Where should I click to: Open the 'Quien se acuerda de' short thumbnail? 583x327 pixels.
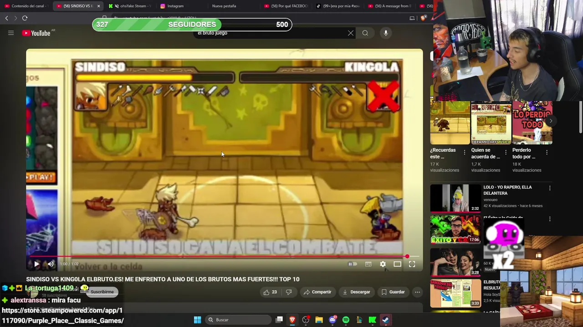[x=491, y=123]
